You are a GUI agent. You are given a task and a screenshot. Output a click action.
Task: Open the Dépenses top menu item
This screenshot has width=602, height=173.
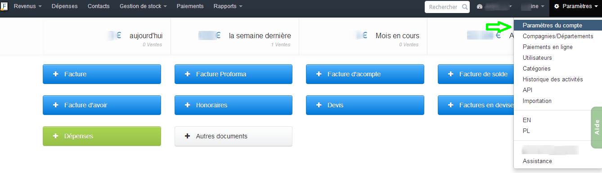click(x=64, y=6)
